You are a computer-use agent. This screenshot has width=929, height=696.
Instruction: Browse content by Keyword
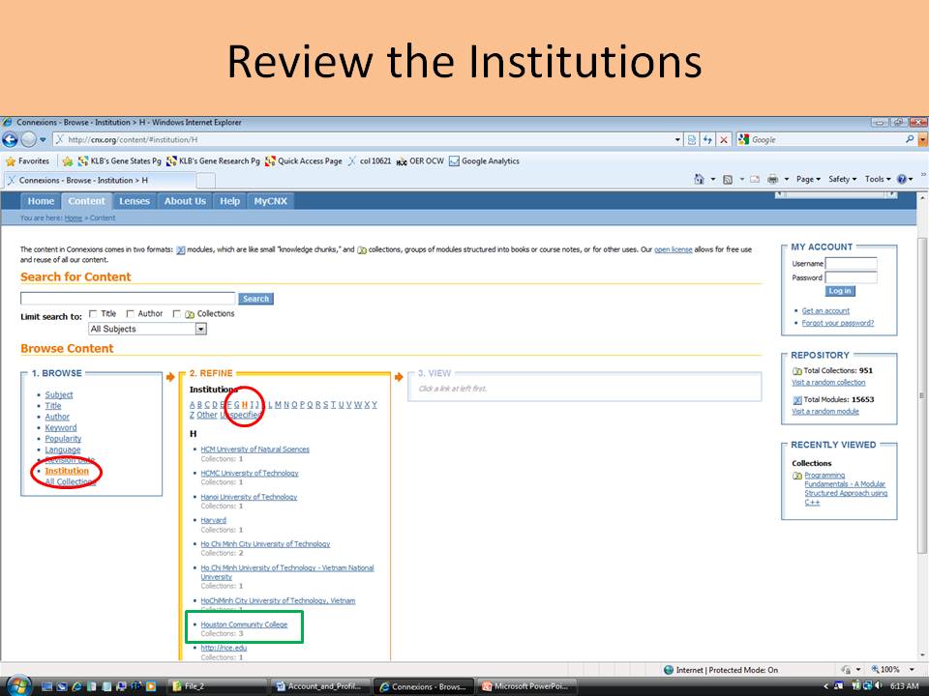point(61,428)
